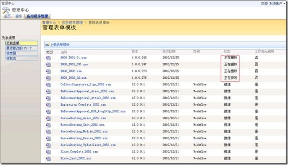Open the 按类别 view
The image size is (288, 165).
point(22,54)
